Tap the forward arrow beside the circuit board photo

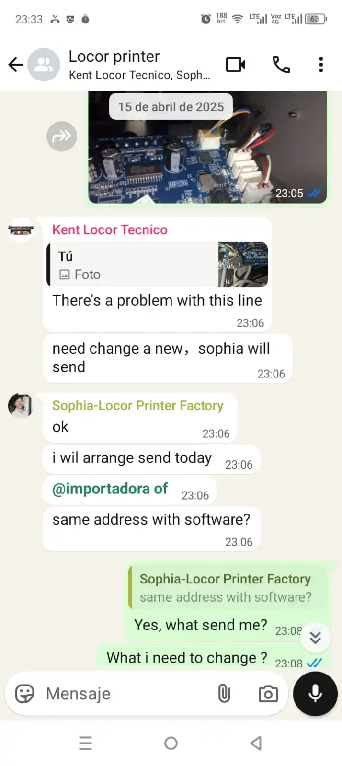click(61, 137)
